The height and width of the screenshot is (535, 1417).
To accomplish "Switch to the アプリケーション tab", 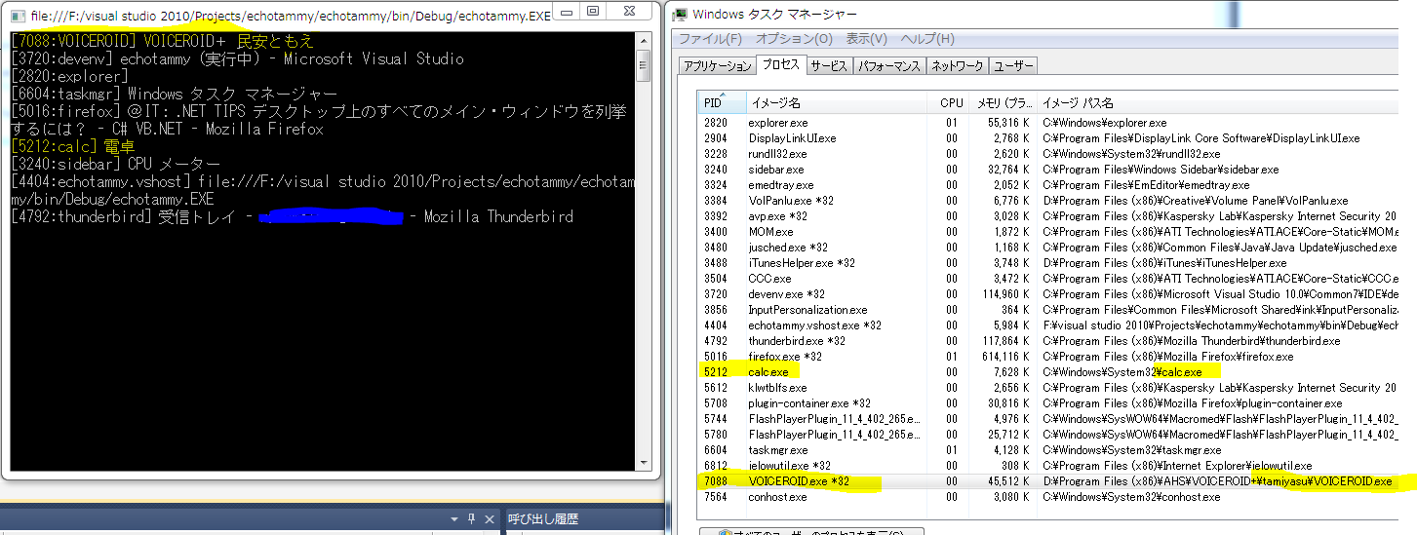I will (x=717, y=66).
